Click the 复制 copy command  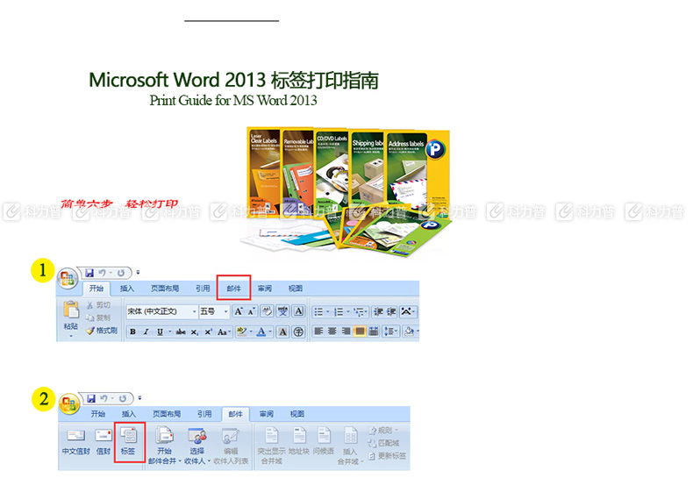click(x=98, y=317)
